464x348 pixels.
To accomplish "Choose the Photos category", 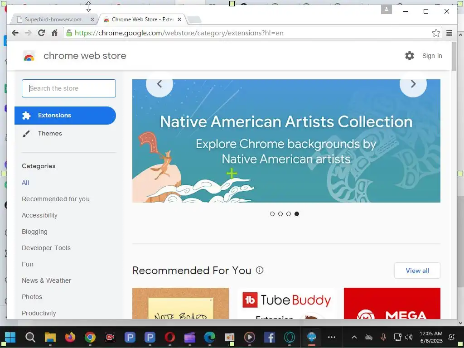I will (32, 296).
